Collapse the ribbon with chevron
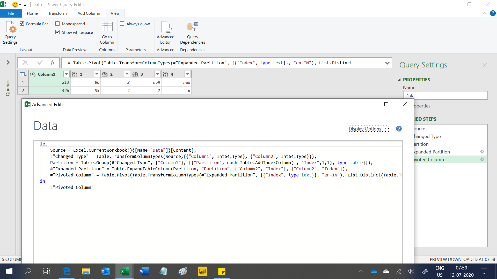The width and height of the screenshot is (497, 279). click(x=484, y=13)
